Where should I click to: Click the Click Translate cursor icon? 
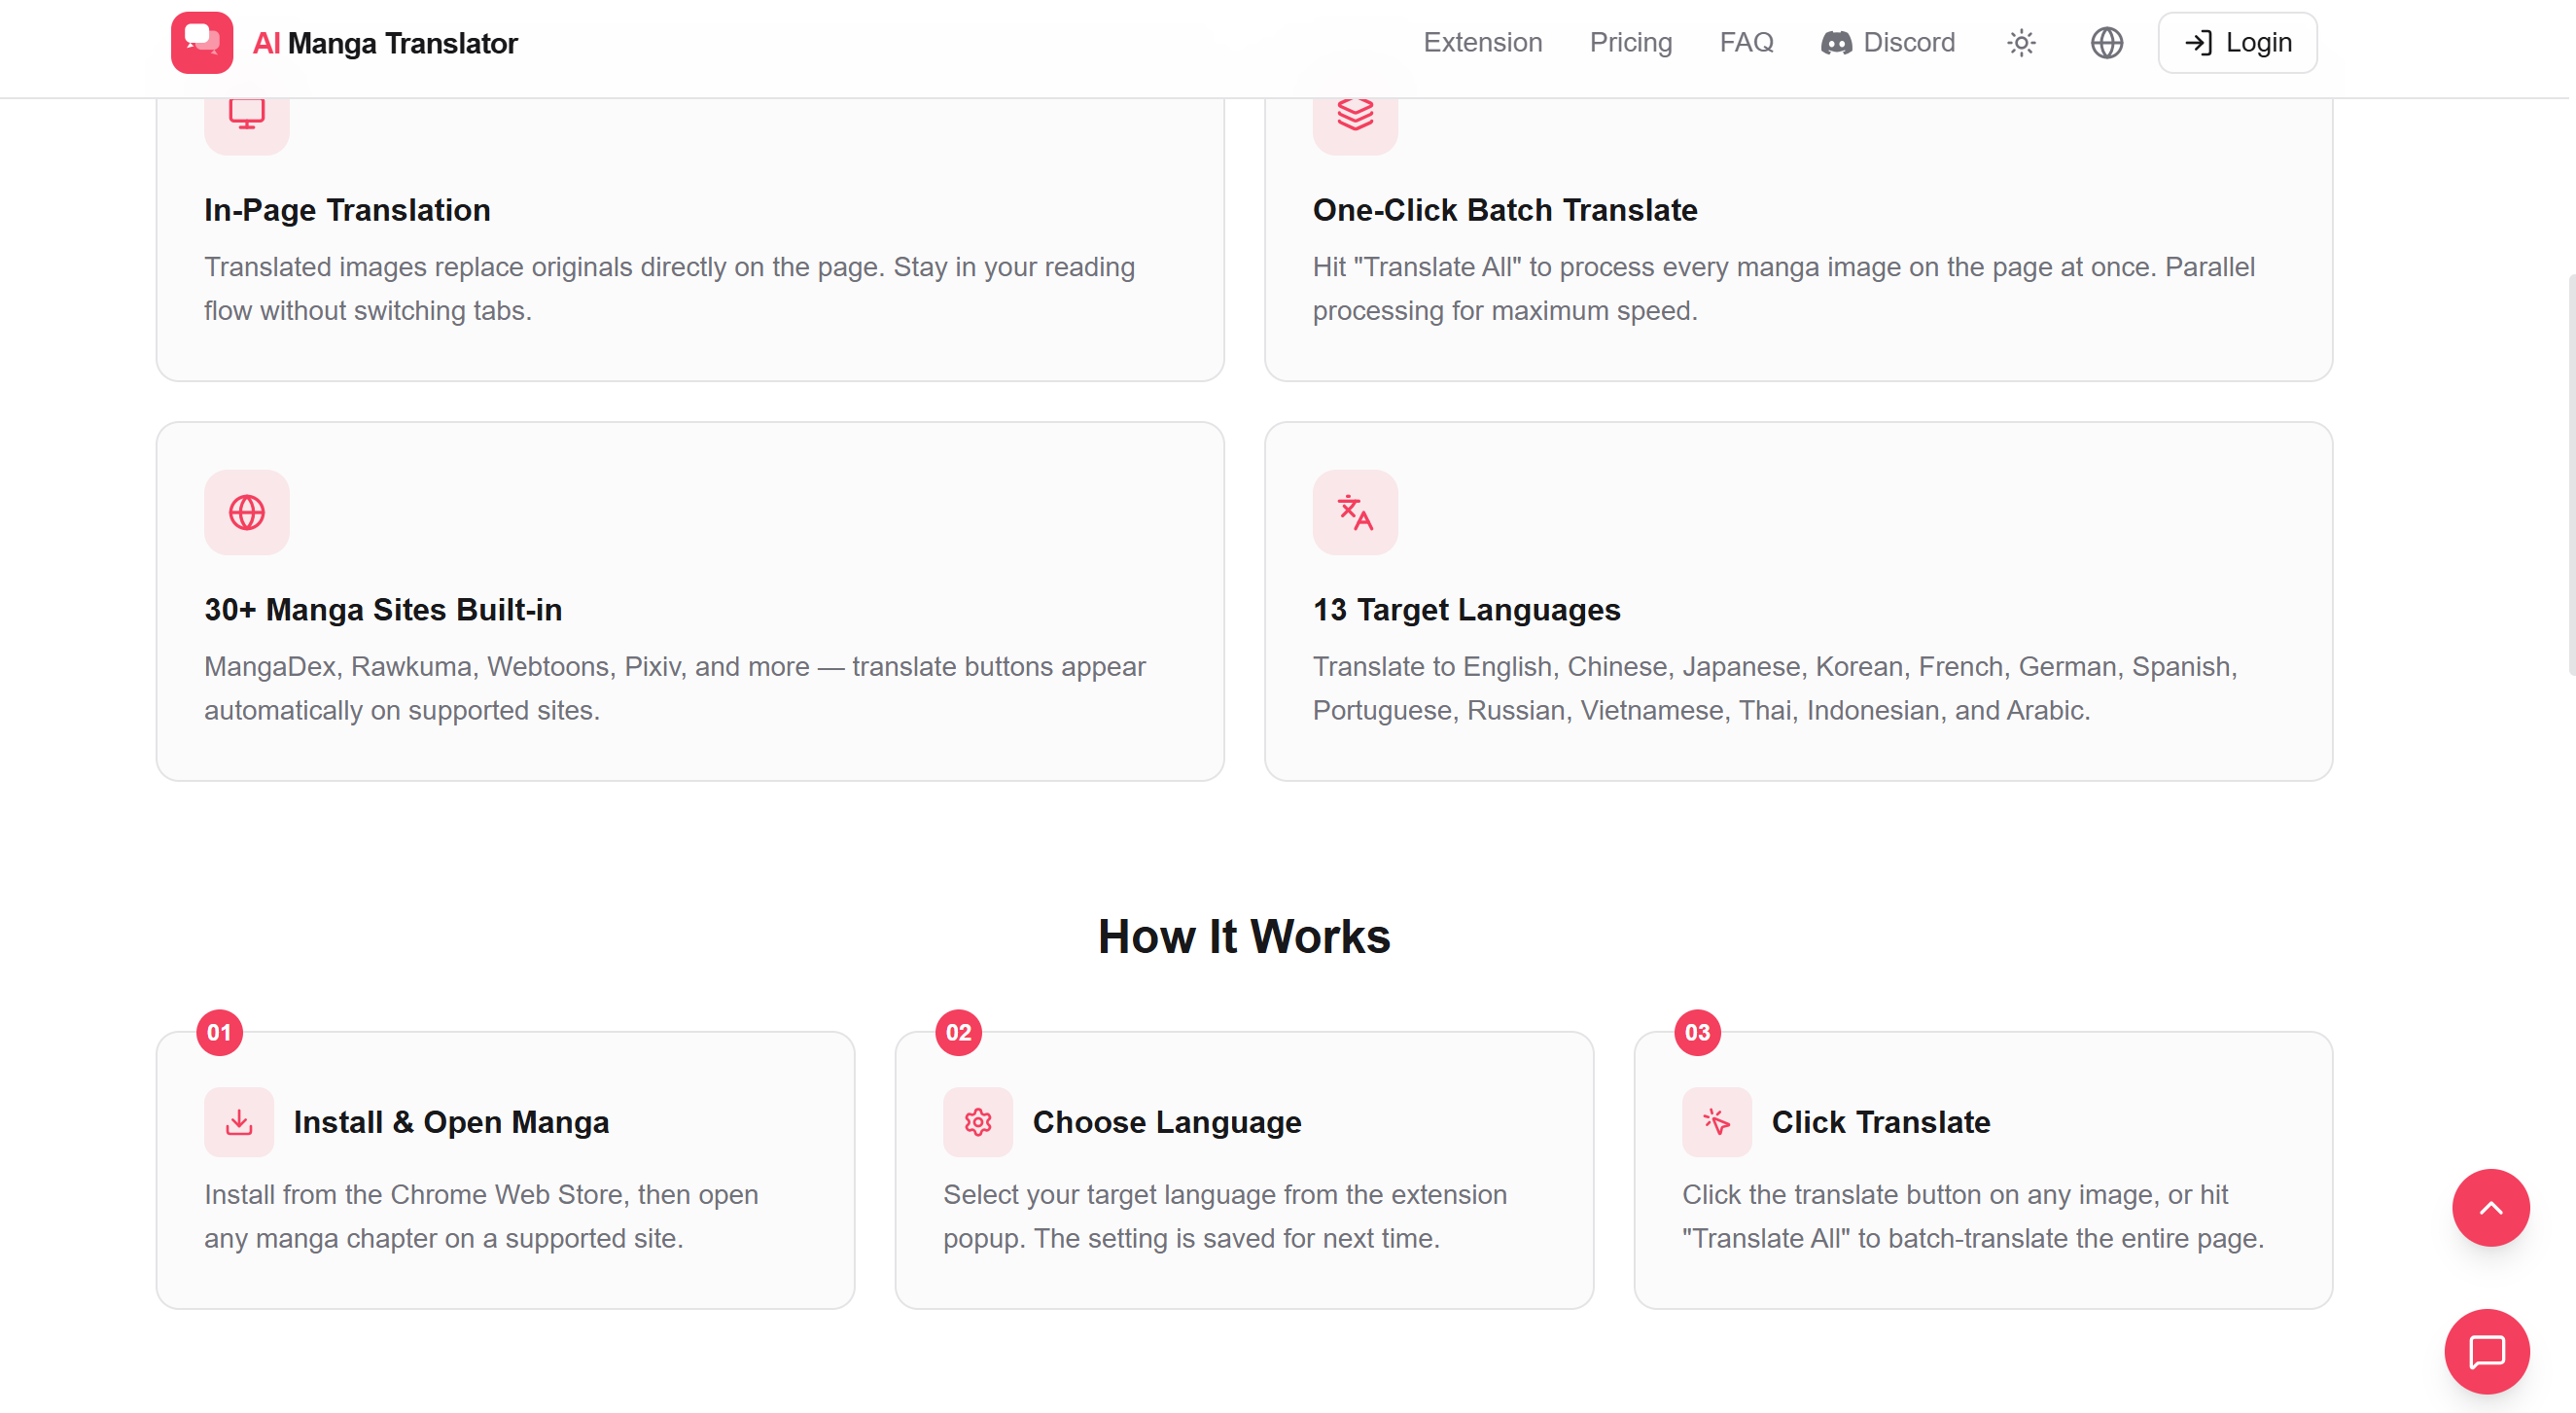[x=1716, y=1122]
